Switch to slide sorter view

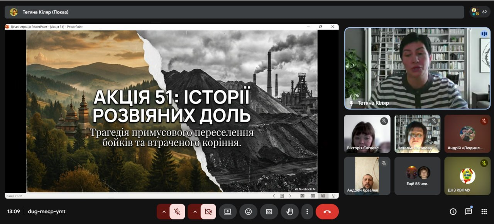click(313, 196)
